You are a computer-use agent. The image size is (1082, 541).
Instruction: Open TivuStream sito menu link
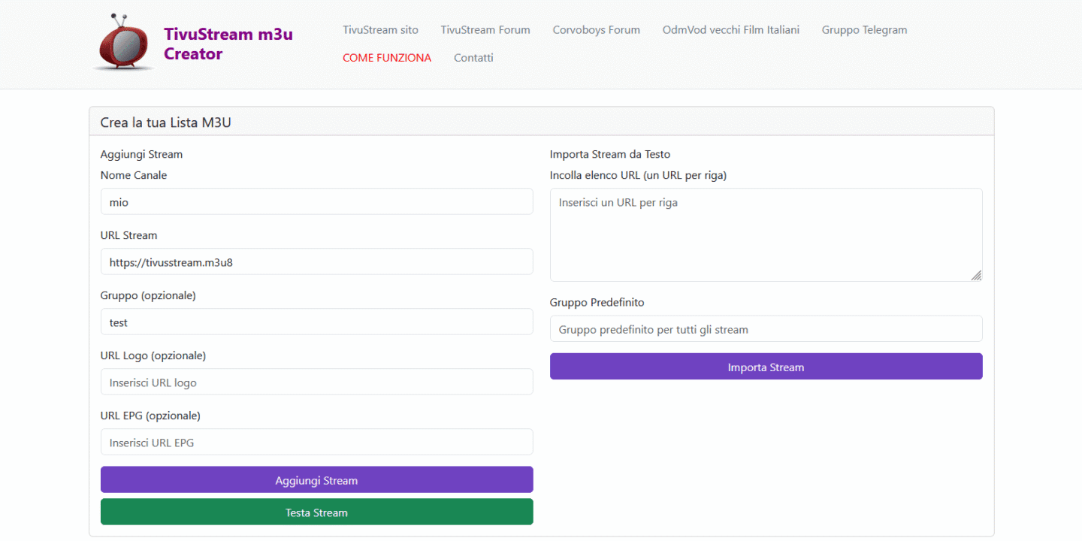tap(380, 30)
